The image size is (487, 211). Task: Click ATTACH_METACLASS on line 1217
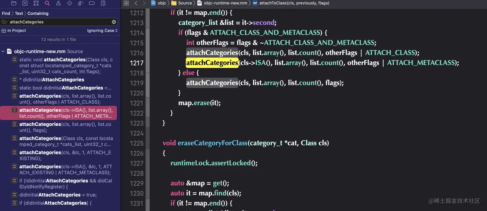pyautogui.click(x=421, y=63)
